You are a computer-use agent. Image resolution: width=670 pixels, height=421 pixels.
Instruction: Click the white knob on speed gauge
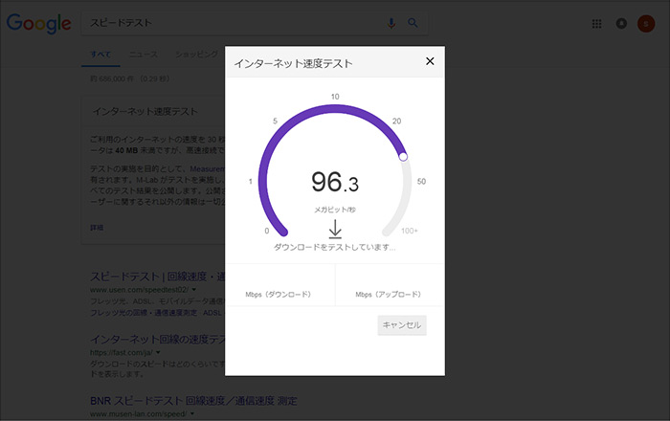click(x=403, y=157)
